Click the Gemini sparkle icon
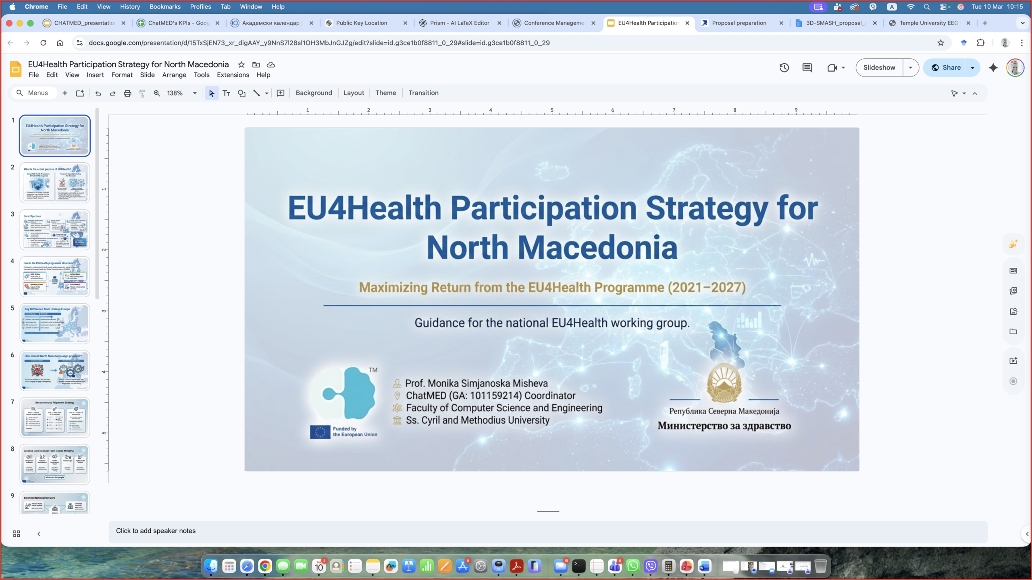This screenshot has width=1032, height=580. pyautogui.click(x=993, y=68)
